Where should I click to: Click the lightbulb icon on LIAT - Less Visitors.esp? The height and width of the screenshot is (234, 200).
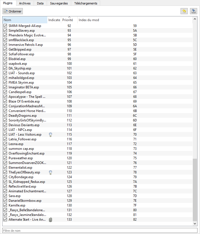pos(50,135)
